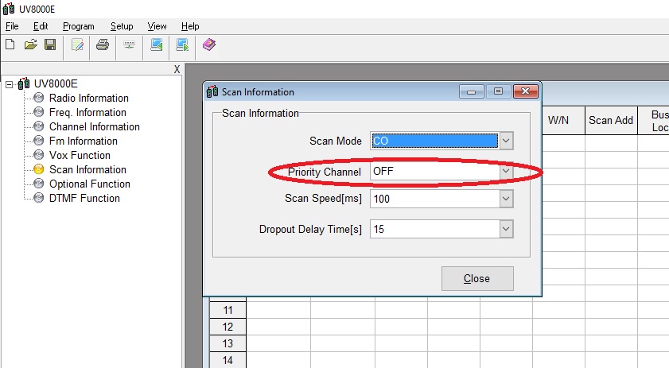Select DTMF Function in tree
Viewport: 669px width, 368px height.
pos(84,198)
